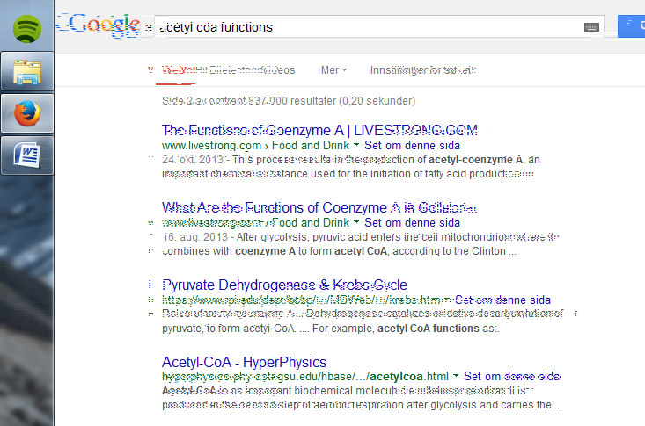The width and height of the screenshot is (645, 426).
Task: Click the Google logo
Action: coord(98,25)
